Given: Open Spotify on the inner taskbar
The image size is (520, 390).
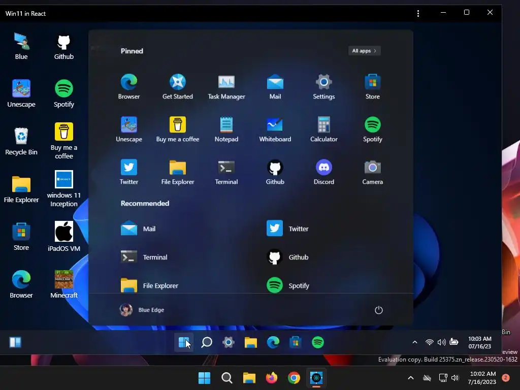Looking at the screenshot, I should 318,342.
